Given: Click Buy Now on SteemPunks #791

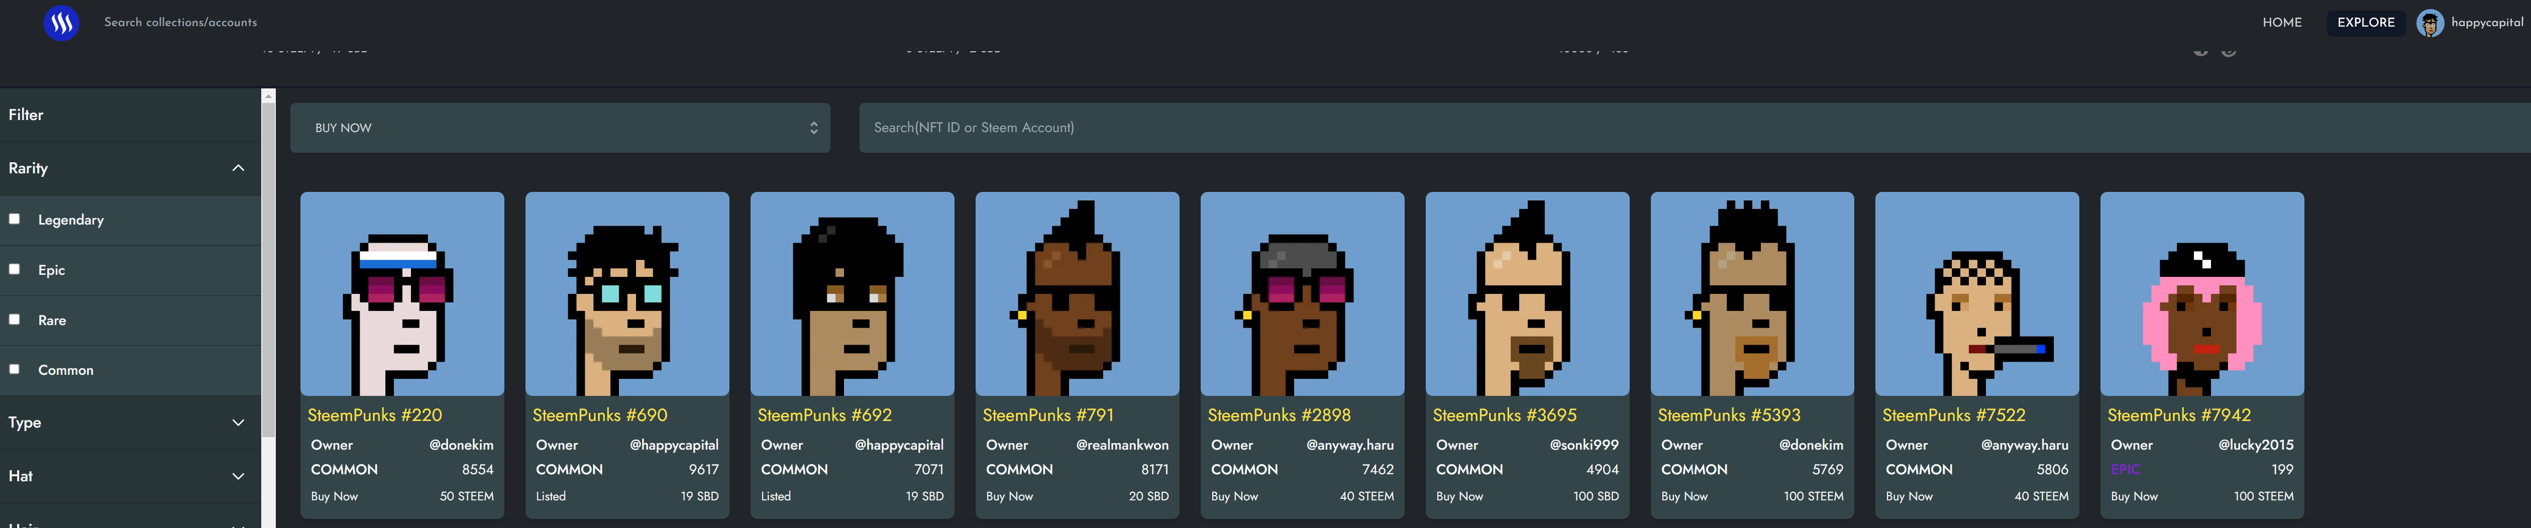Looking at the screenshot, I should point(1009,496).
